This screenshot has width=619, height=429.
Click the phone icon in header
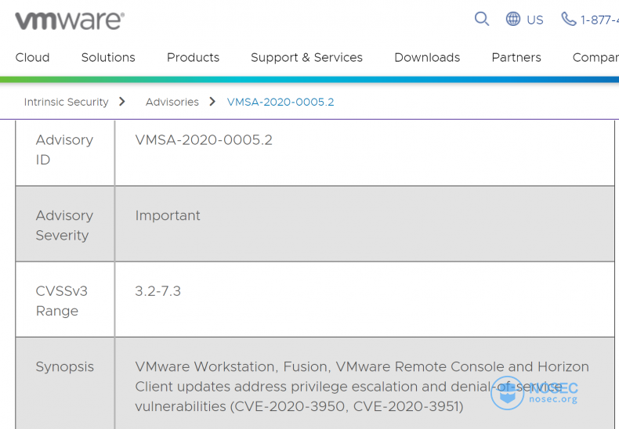coord(569,19)
